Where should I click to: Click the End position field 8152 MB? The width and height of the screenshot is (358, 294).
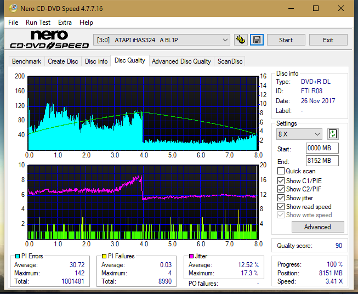[x=322, y=161]
